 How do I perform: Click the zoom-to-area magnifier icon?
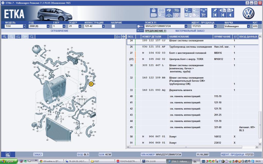coord(18,37)
